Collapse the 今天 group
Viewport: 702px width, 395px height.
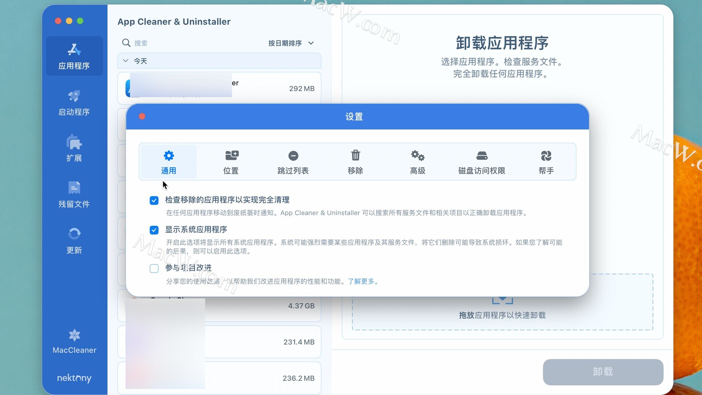pos(125,61)
